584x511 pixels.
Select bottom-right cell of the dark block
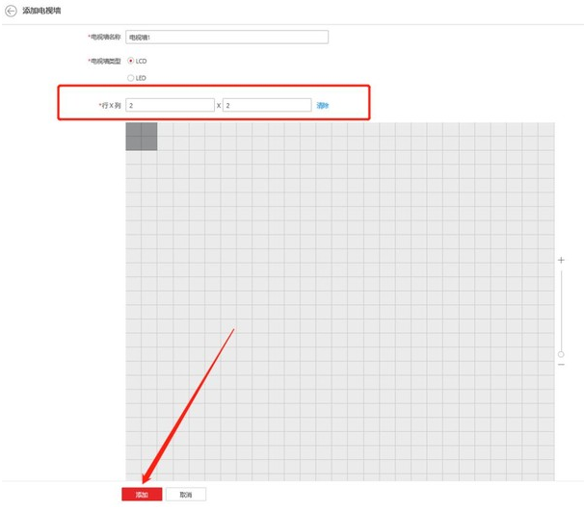click(148, 143)
